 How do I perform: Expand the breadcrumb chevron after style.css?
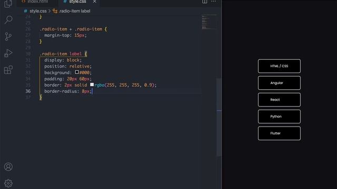[x=49, y=11]
